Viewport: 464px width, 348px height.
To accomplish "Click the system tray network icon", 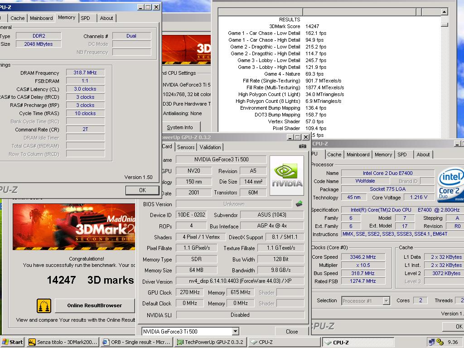I will point(431,342).
